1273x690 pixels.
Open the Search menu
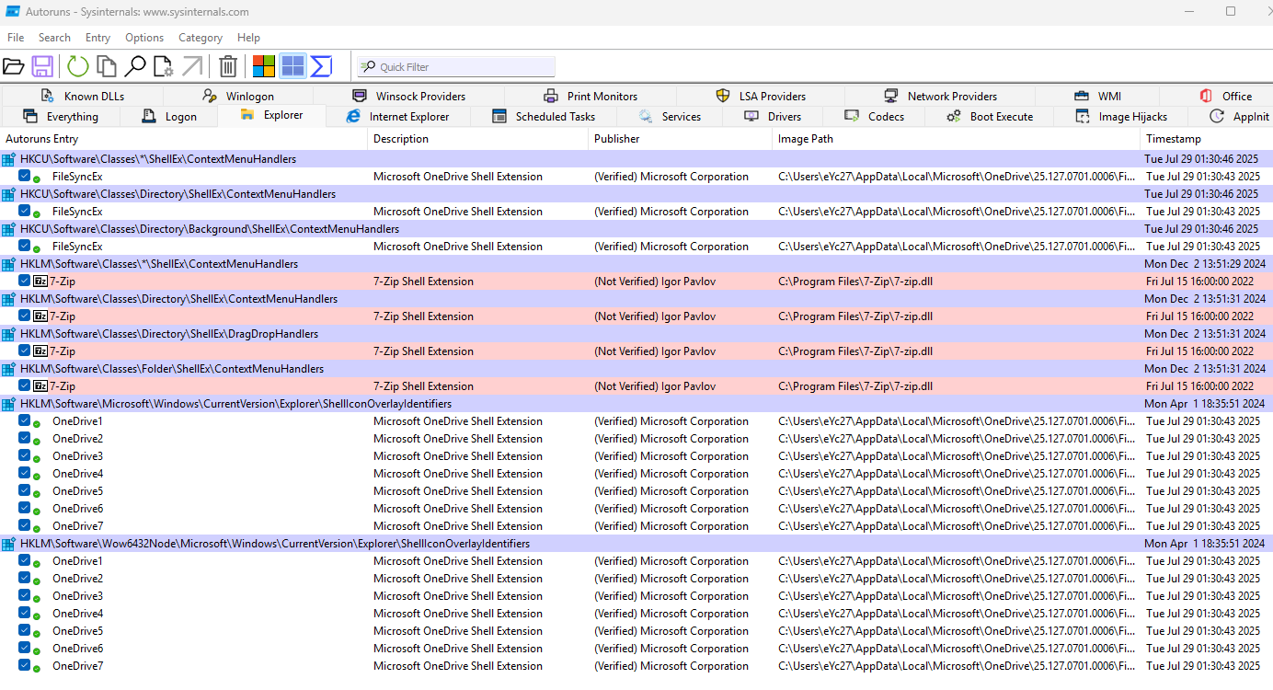coord(54,38)
